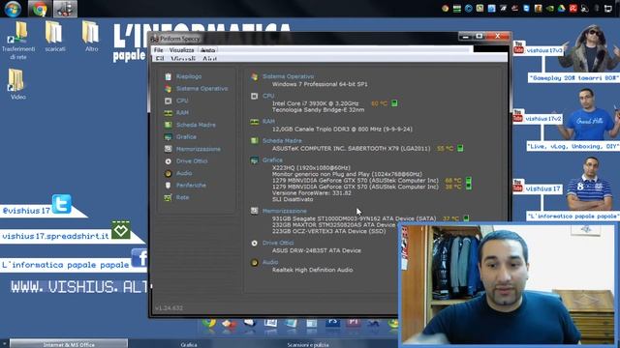The width and height of the screenshot is (620, 348).
Task: Select "Versione ForceWare: 331.82" text
Action: (312, 193)
